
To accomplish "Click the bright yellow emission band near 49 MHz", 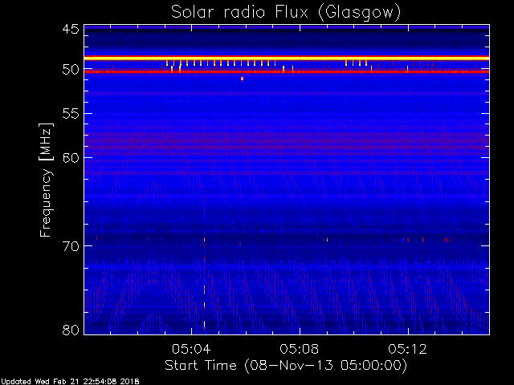I will (287, 59).
